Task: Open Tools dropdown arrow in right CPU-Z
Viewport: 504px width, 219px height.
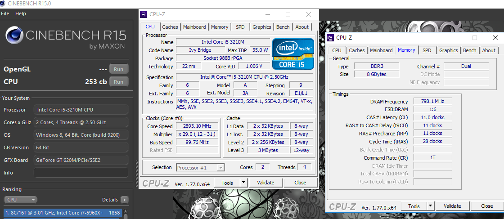Action: tap(430, 206)
